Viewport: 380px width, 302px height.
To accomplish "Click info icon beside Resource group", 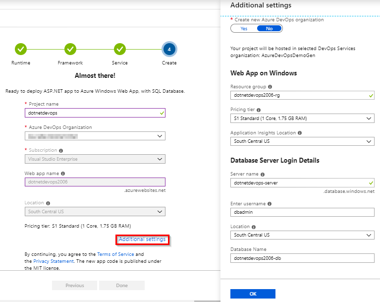I will (x=270, y=87).
